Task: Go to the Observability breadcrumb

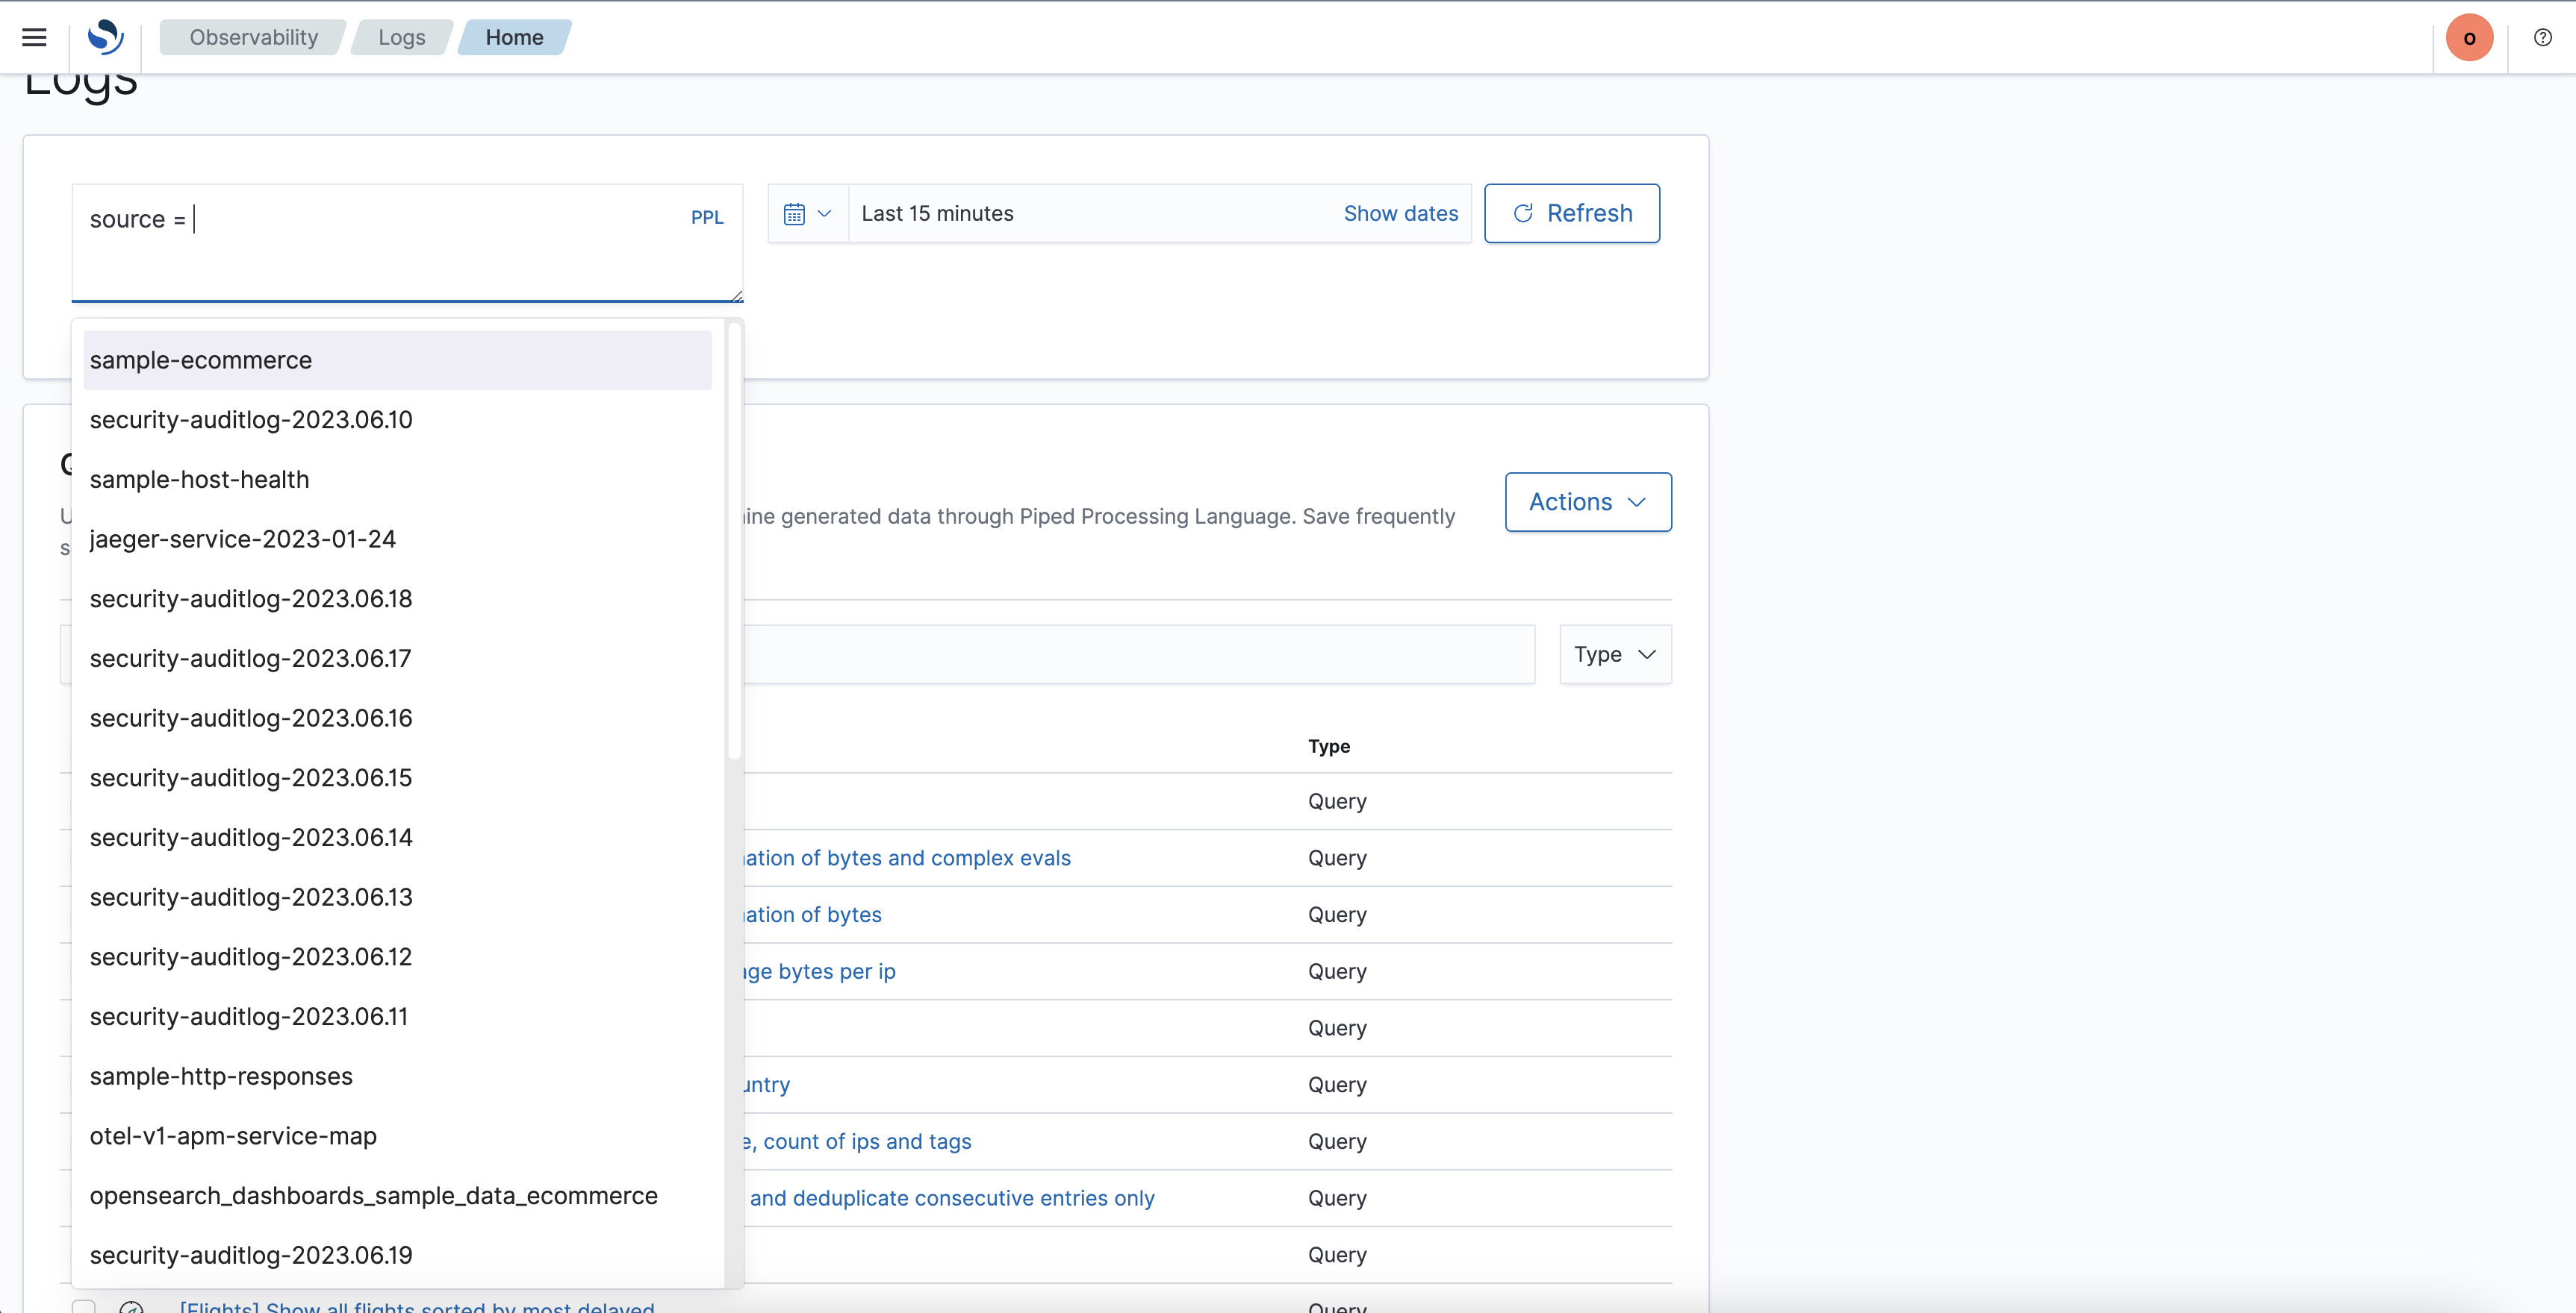Action: pyautogui.click(x=252, y=37)
